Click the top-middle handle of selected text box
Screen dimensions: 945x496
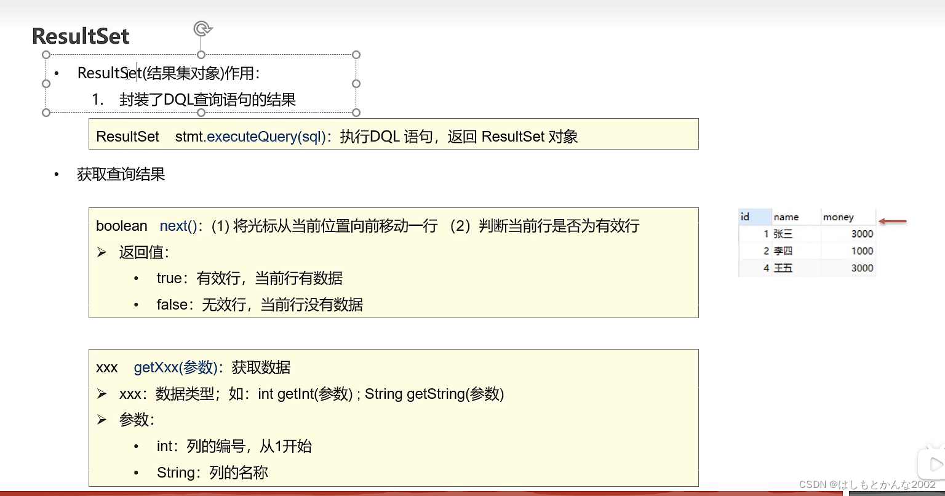(201, 55)
